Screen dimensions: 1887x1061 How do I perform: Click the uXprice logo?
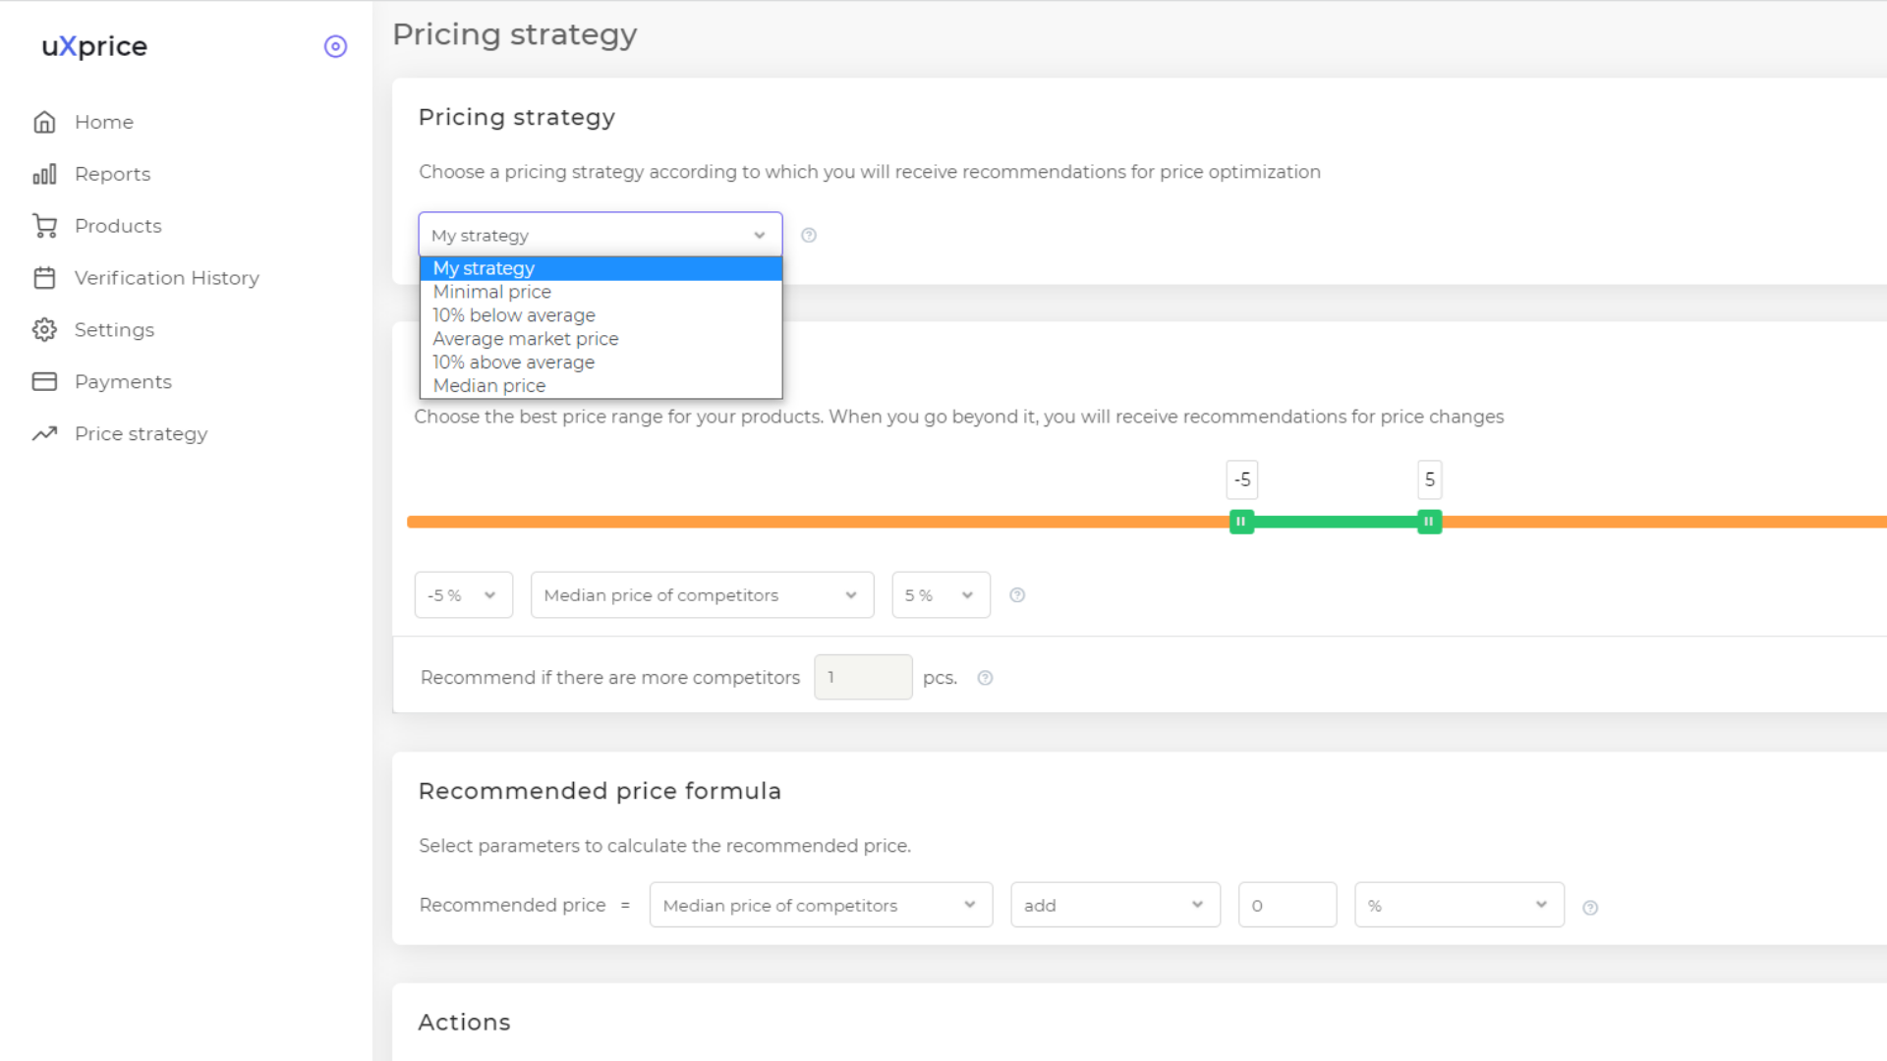[x=94, y=46]
